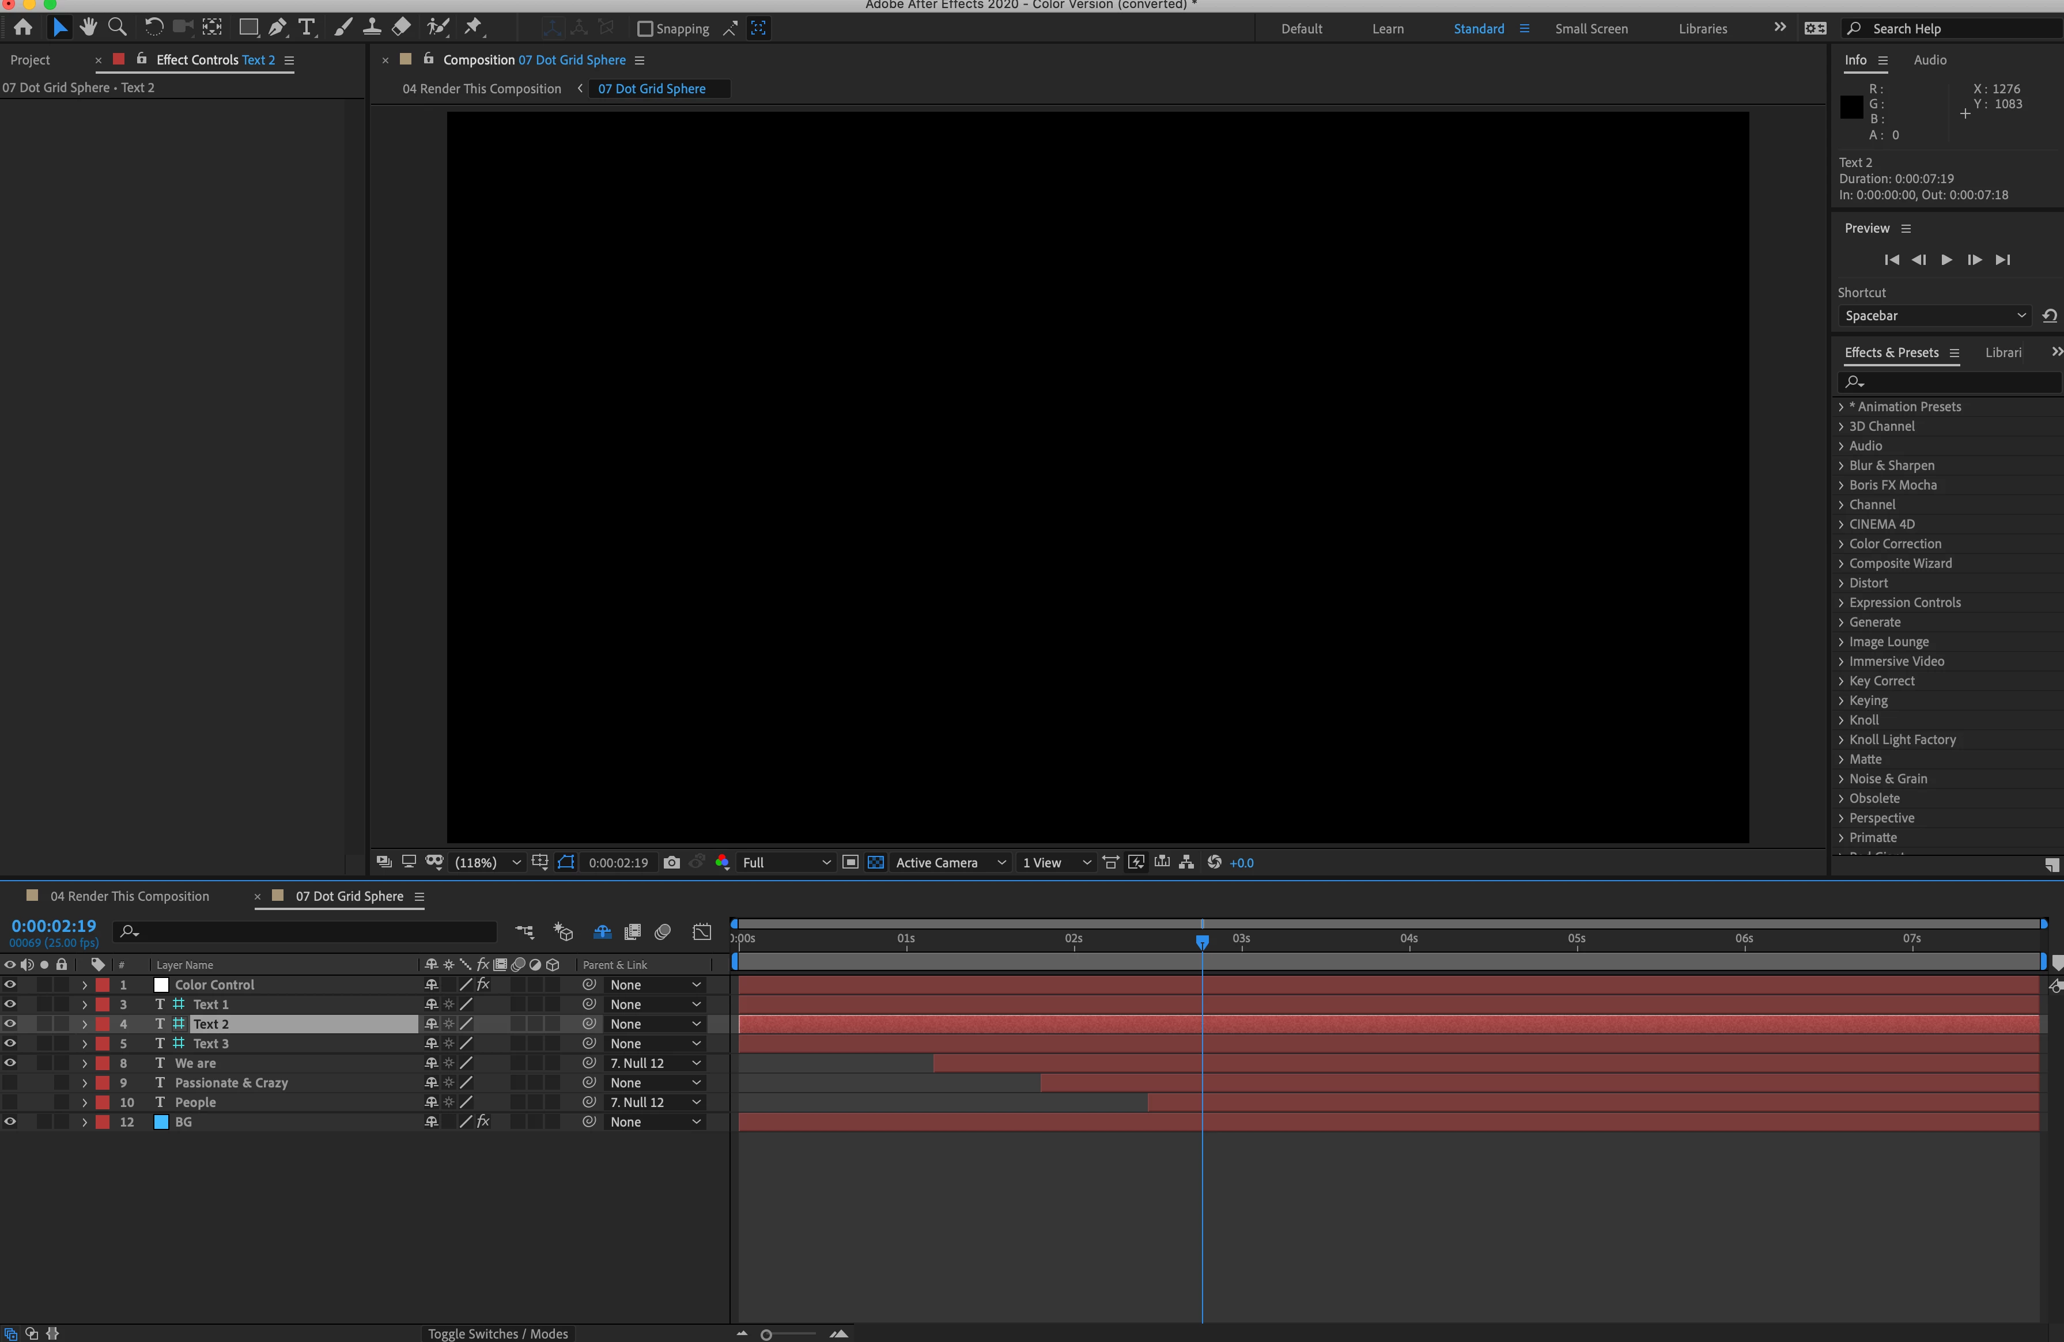Screen dimensions: 2064x1342
Task: Select the Pen tool in toolbar
Action: click(x=278, y=28)
